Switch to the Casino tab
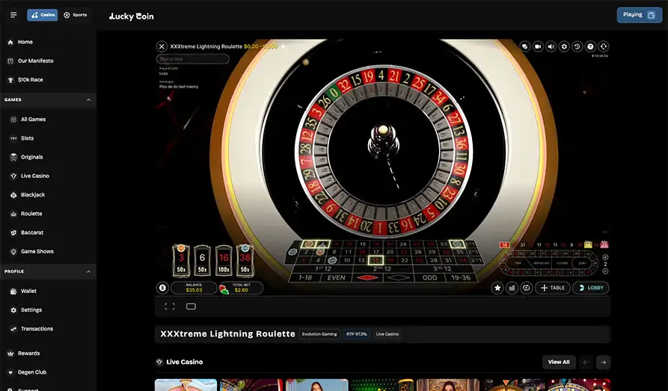 pos(43,15)
